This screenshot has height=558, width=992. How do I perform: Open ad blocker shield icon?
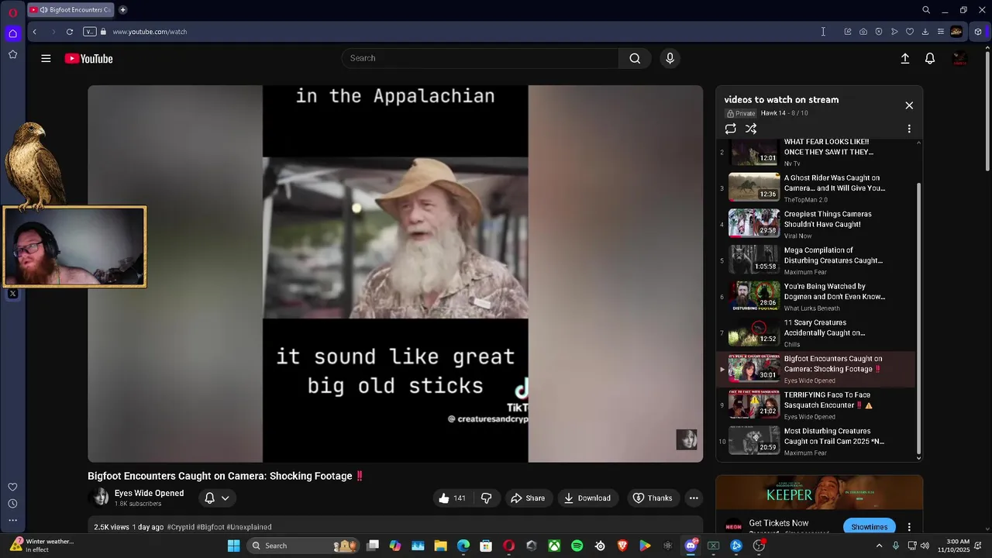[x=879, y=32]
